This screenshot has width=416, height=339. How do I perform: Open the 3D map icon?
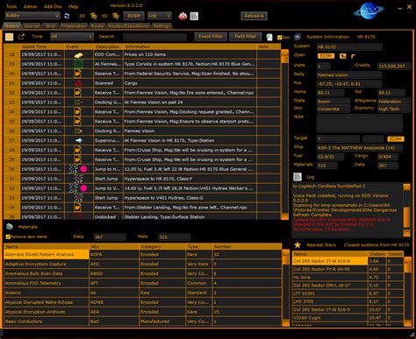click(116, 16)
